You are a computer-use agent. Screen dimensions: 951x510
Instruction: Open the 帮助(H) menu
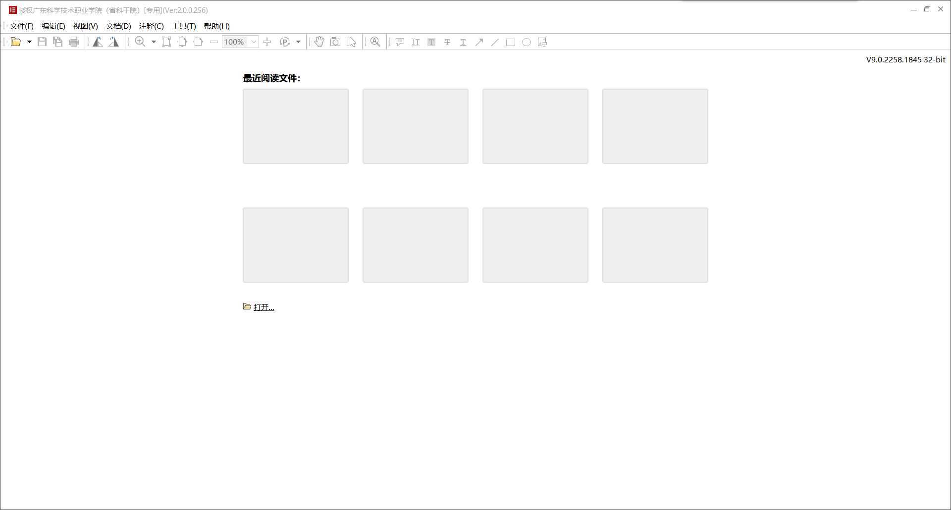[x=217, y=26]
